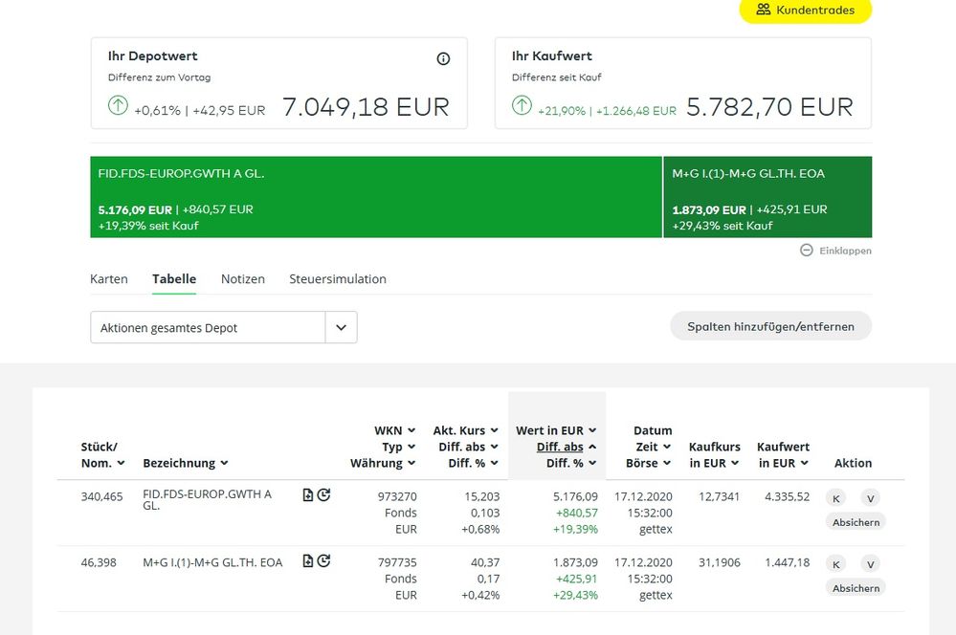
Task: Switch to the Karten tab
Action: [109, 279]
